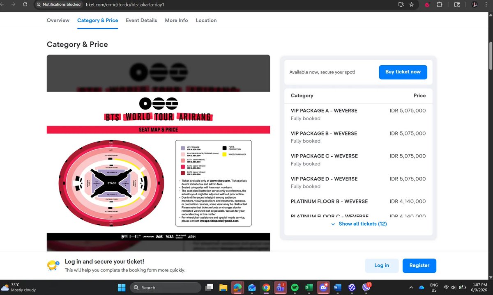Click VIP PACKAGE C - WEVERSE row
Screen dimensions: 493x295
(358, 160)
